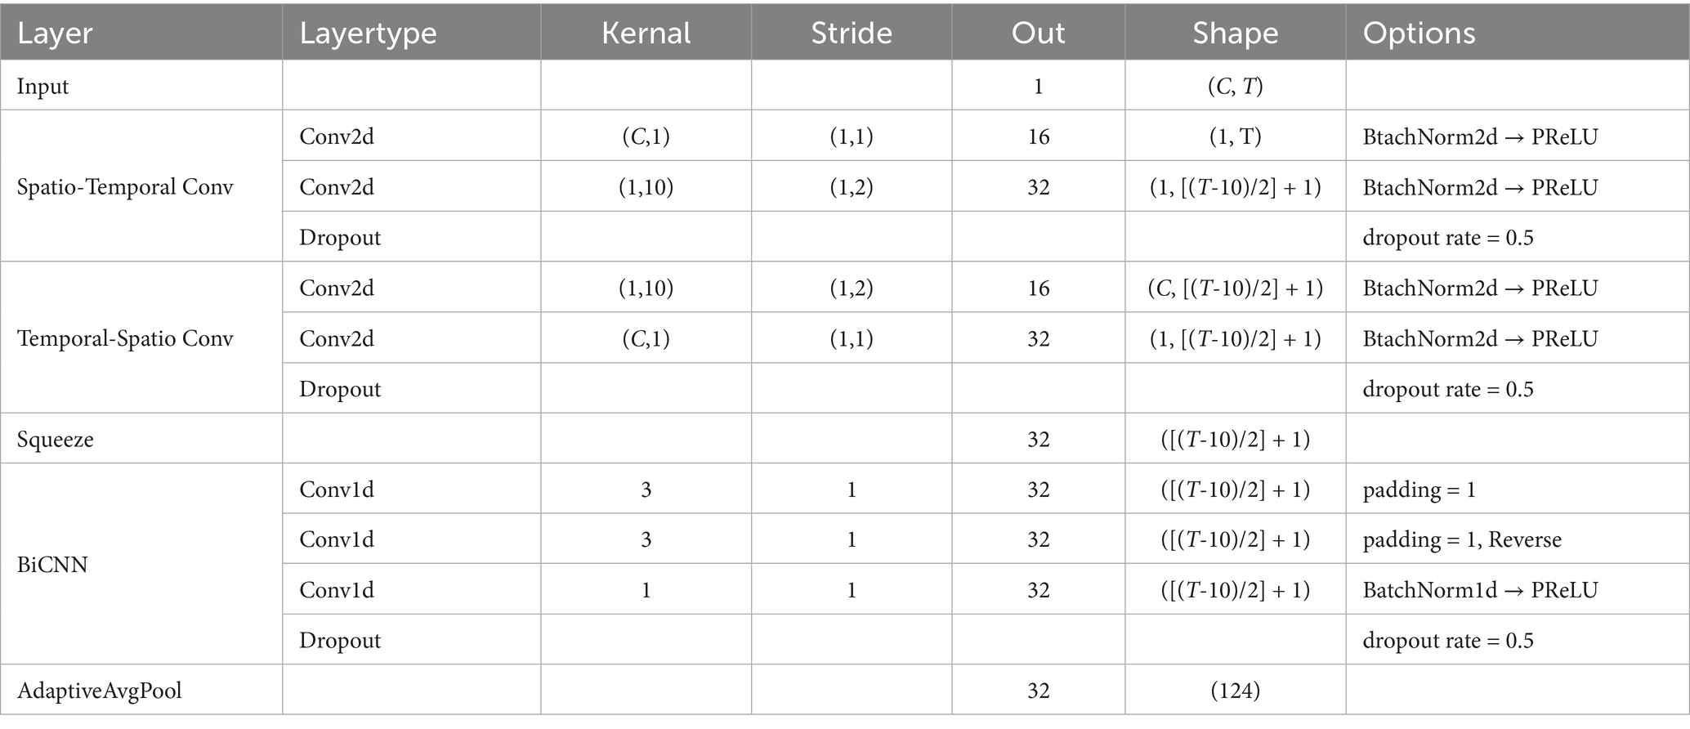Select the Spatio-Temporal Conv cell
This screenshot has width=1690, height=729.
pyautogui.click(x=125, y=187)
